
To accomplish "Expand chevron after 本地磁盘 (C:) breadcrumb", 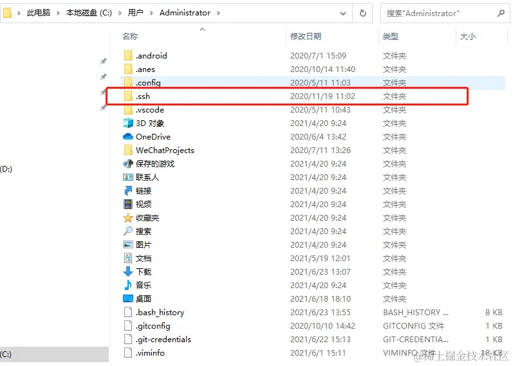I will (x=120, y=13).
